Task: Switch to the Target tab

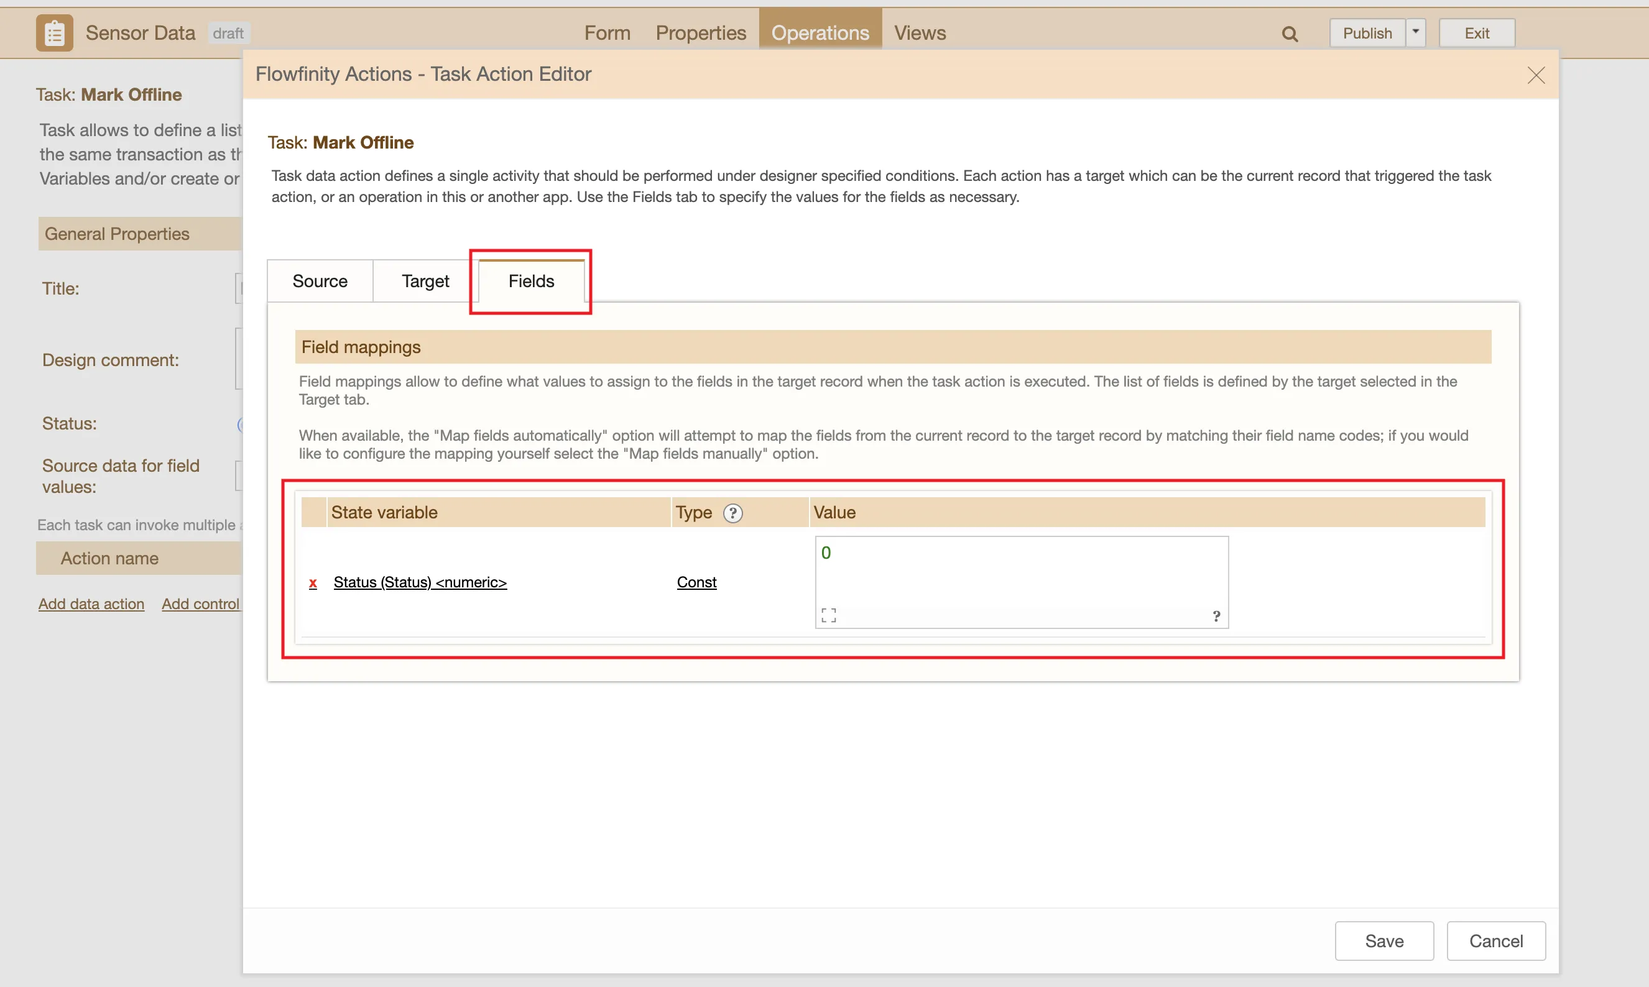Action: (x=425, y=281)
